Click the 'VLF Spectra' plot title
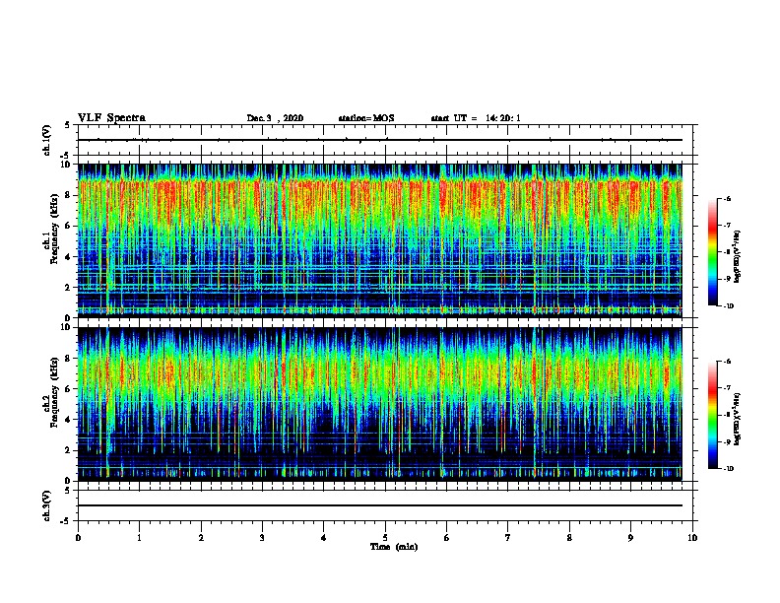 [111, 118]
